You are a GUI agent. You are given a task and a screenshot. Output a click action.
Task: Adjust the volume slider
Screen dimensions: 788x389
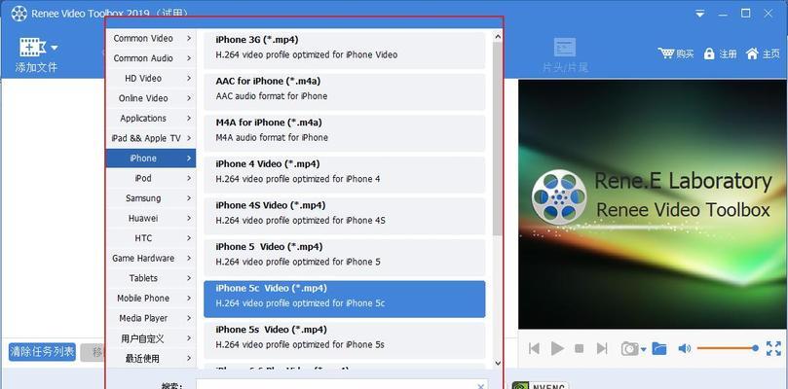tap(728, 348)
